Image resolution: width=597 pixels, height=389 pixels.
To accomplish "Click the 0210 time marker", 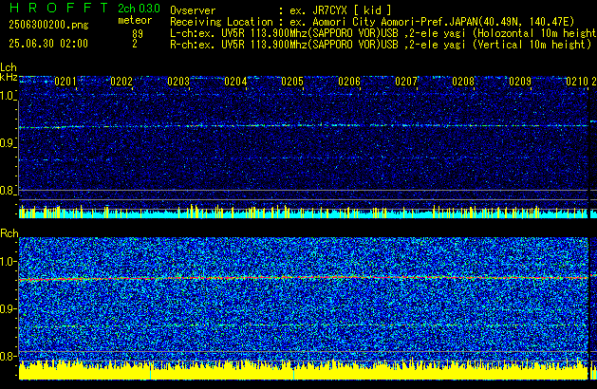I will 577,82.
